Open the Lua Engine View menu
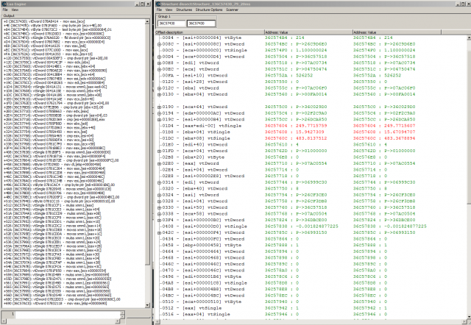Screen dimensions: 471x325 point(15,8)
